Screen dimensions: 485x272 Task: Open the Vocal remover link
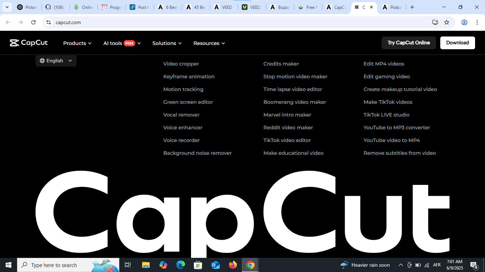coord(181,115)
